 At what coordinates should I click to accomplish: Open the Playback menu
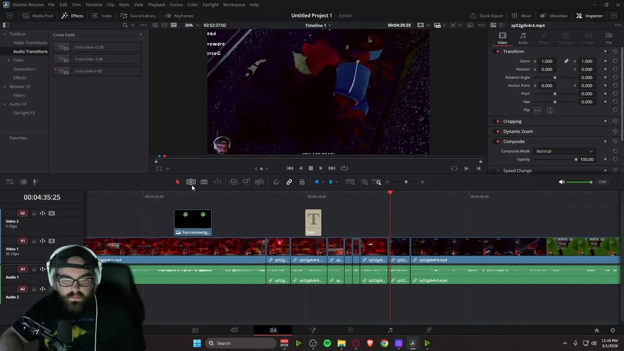(156, 4)
